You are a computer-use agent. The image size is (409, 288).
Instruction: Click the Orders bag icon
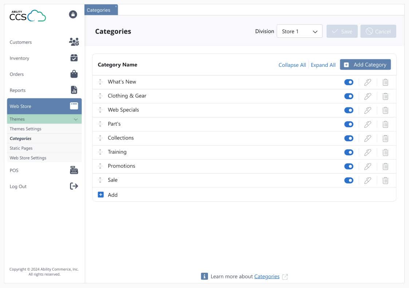[74, 74]
